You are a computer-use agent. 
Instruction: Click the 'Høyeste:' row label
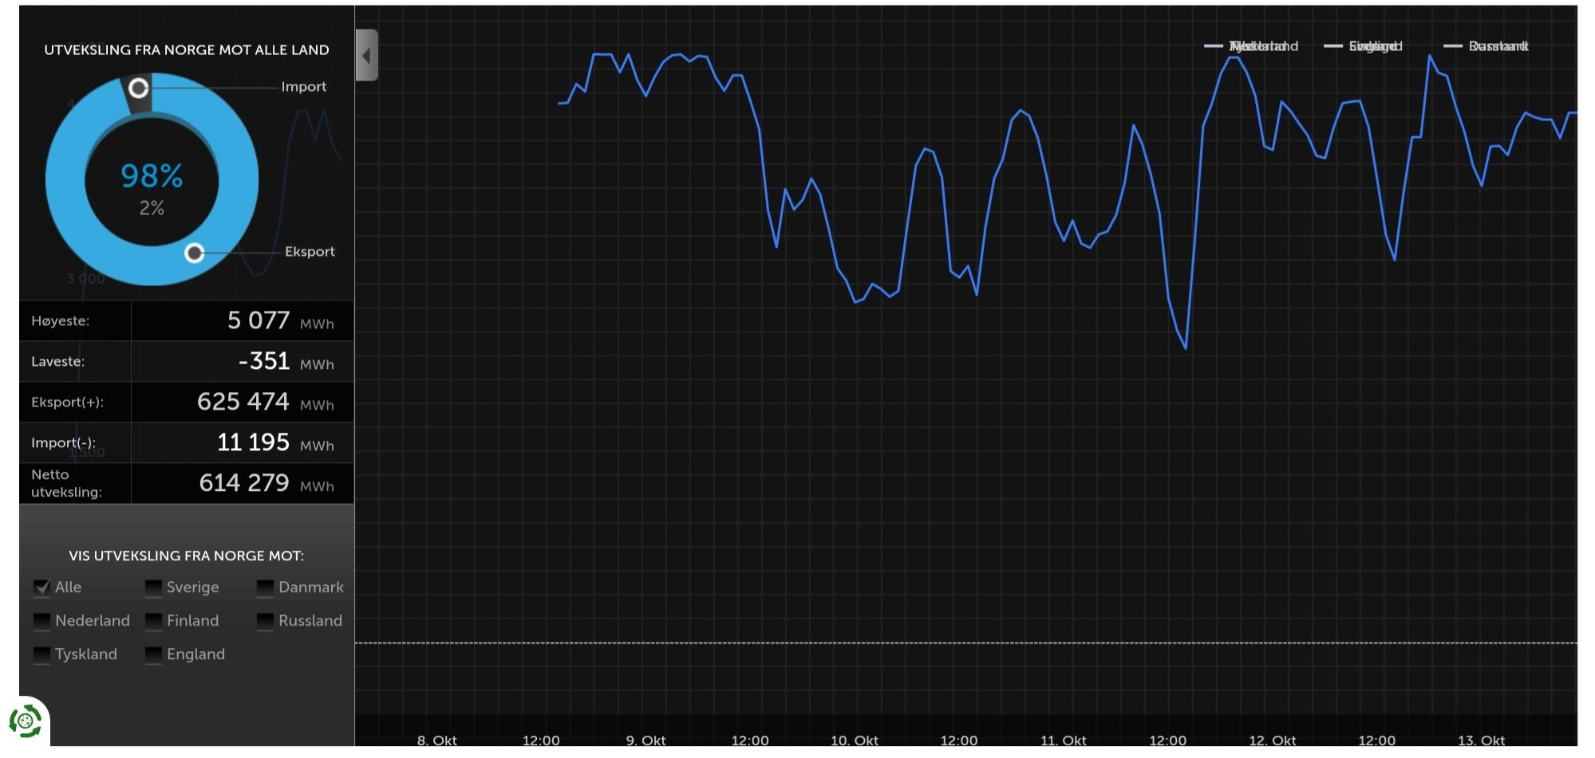61,320
